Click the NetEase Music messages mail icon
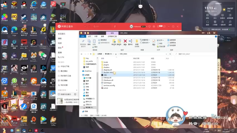237x133 pixels. [x=158, y=27]
